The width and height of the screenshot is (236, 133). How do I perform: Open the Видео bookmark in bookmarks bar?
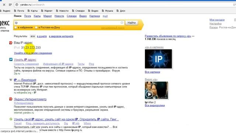coord(93,11)
